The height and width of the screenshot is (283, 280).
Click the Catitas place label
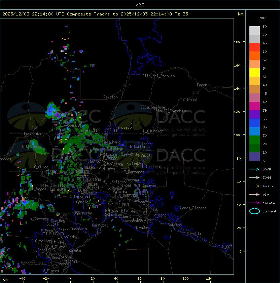click(175, 225)
